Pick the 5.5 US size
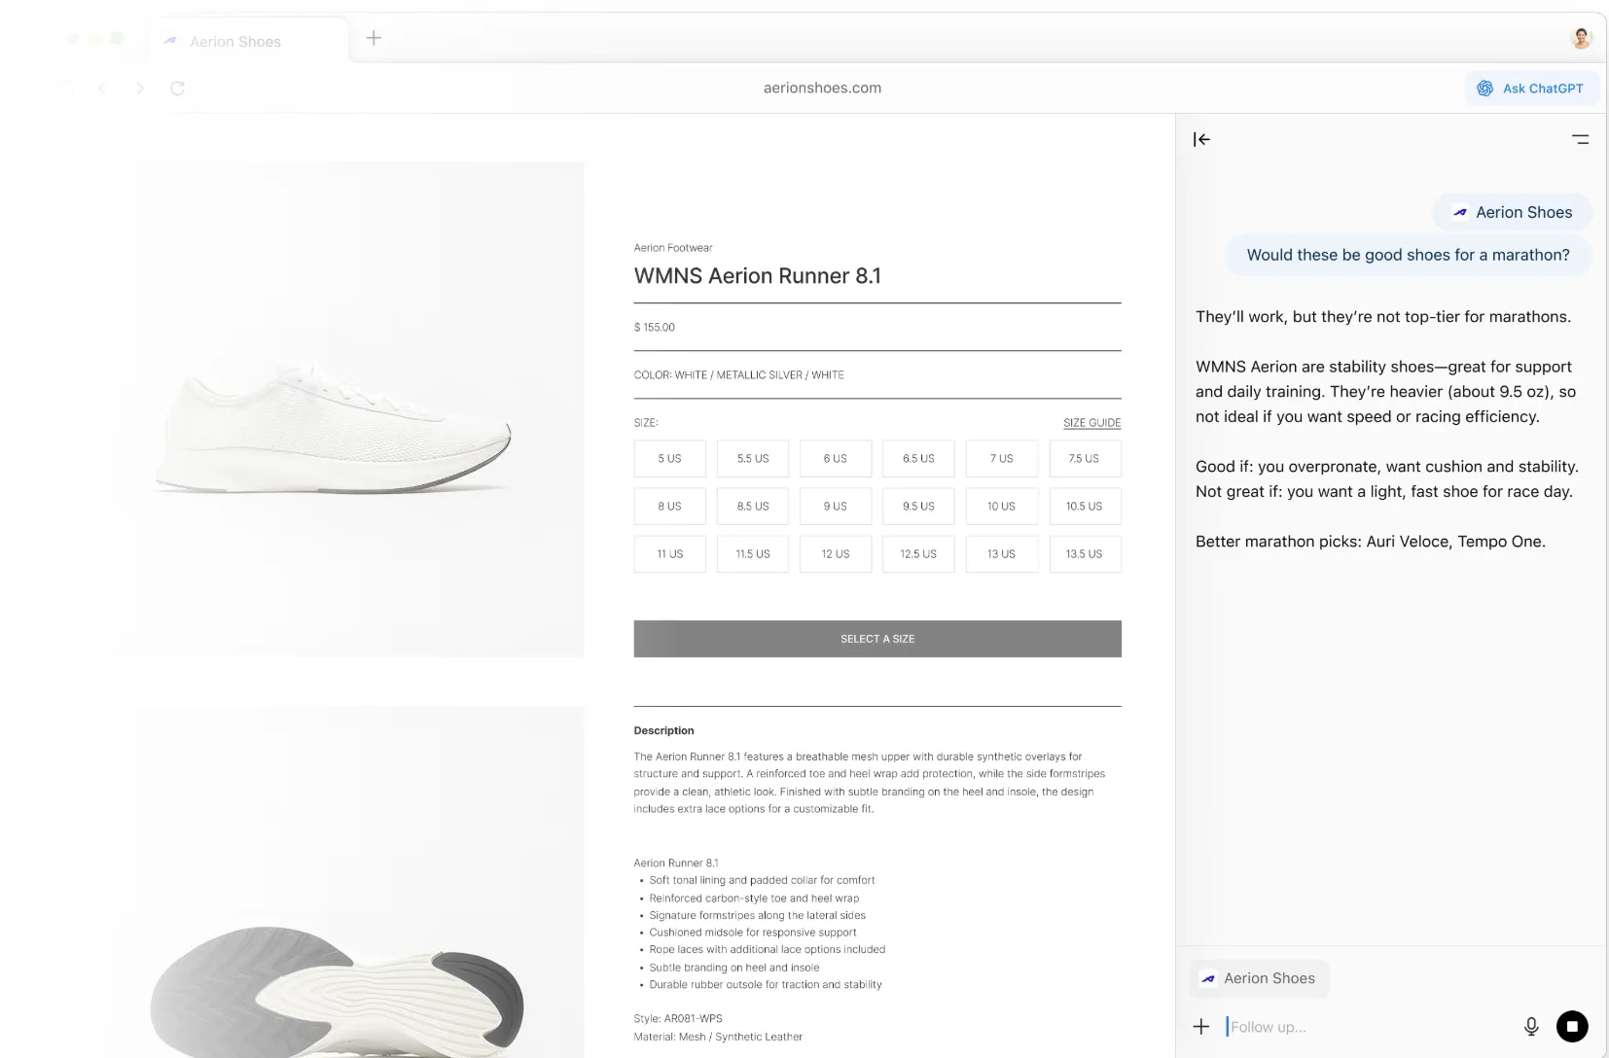The width and height of the screenshot is (1609, 1058). 752,459
